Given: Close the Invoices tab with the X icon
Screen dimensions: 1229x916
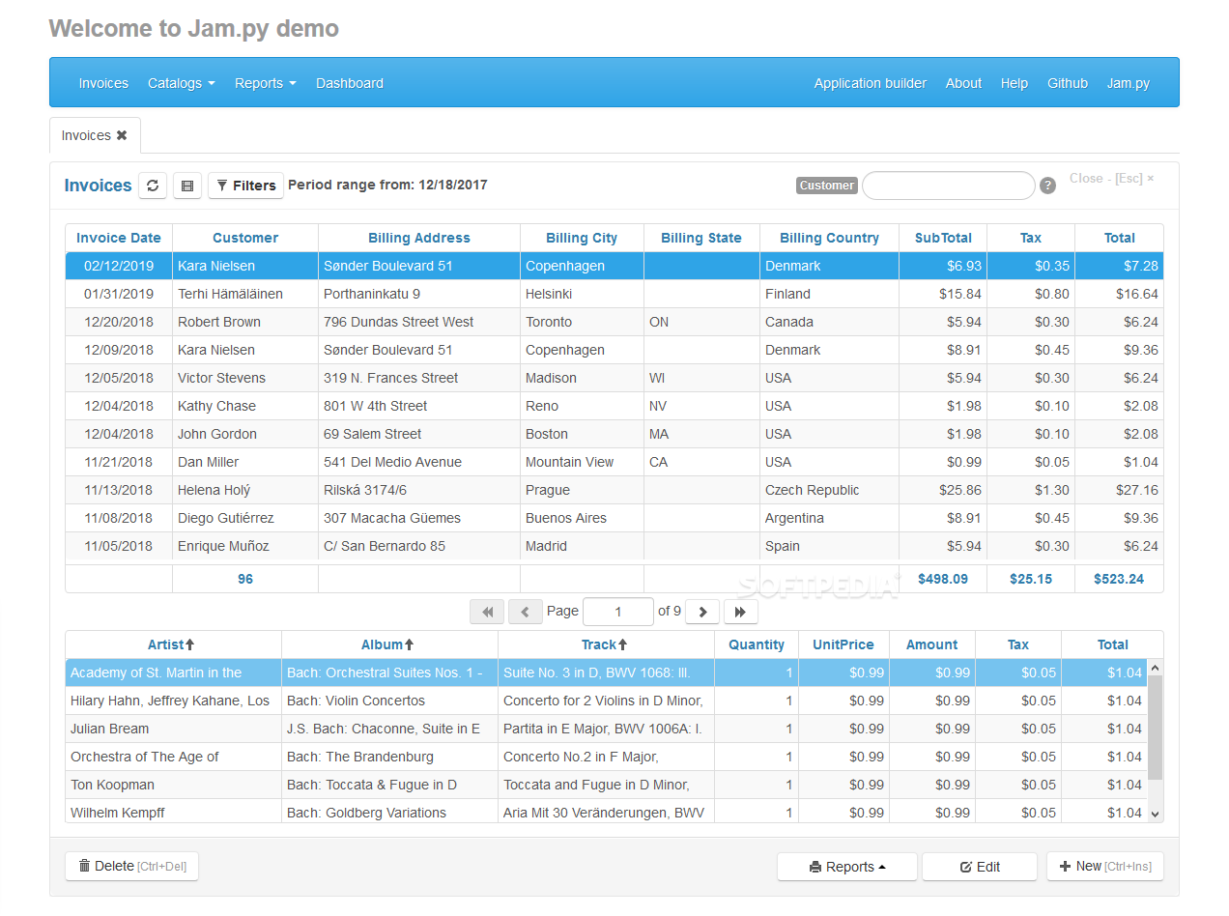Looking at the screenshot, I should click(x=122, y=135).
